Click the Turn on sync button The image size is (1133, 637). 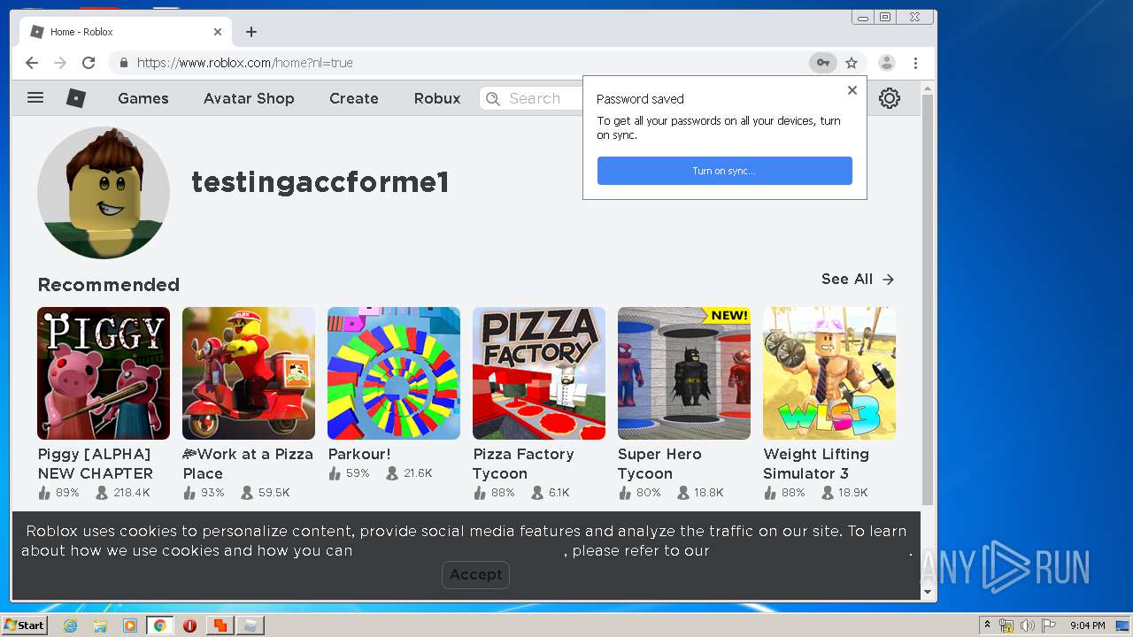tap(724, 171)
